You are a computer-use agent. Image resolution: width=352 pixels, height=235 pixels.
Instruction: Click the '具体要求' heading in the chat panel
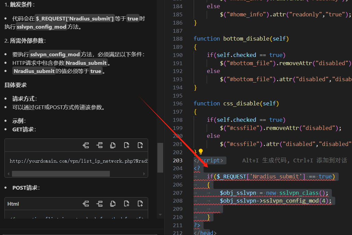pyautogui.click(x=15, y=85)
